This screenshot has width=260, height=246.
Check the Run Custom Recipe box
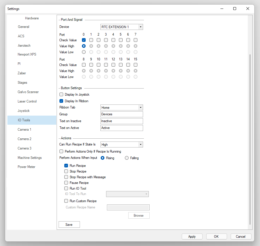[66, 201]
